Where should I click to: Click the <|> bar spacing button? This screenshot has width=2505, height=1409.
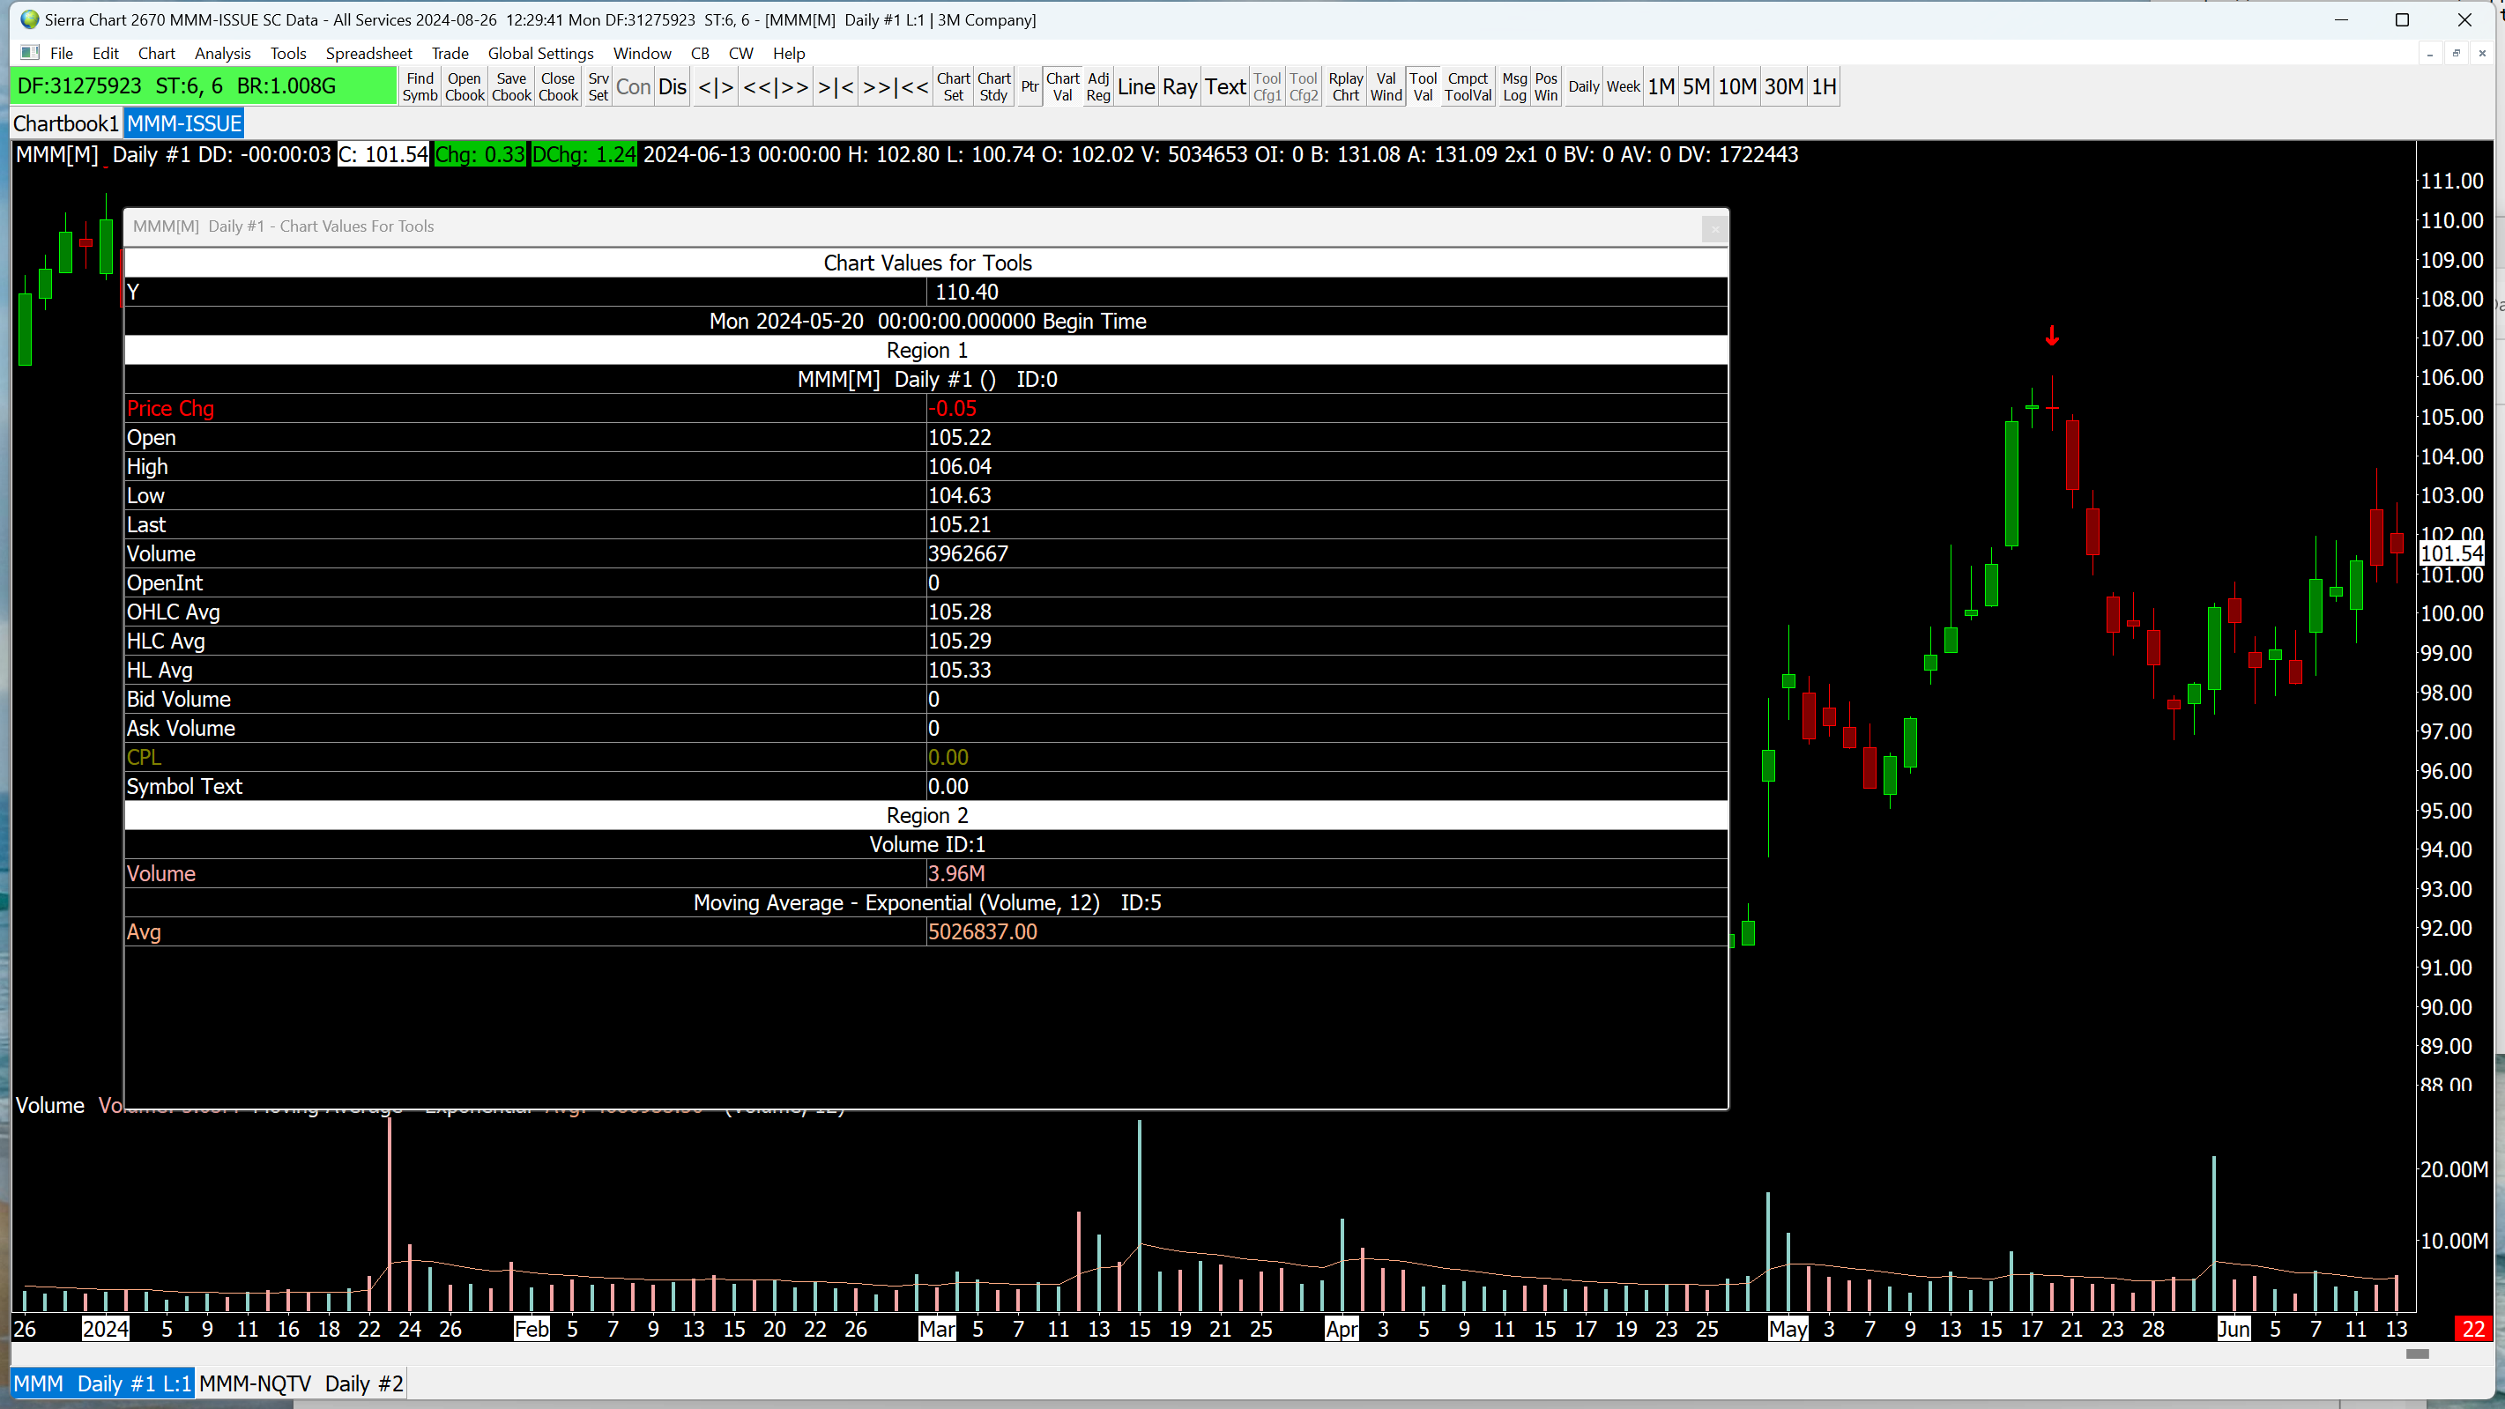coord(716,86)
